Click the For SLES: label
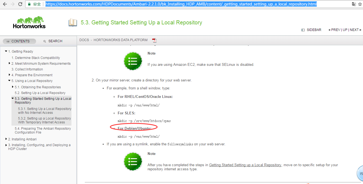 tap(126, 113)
